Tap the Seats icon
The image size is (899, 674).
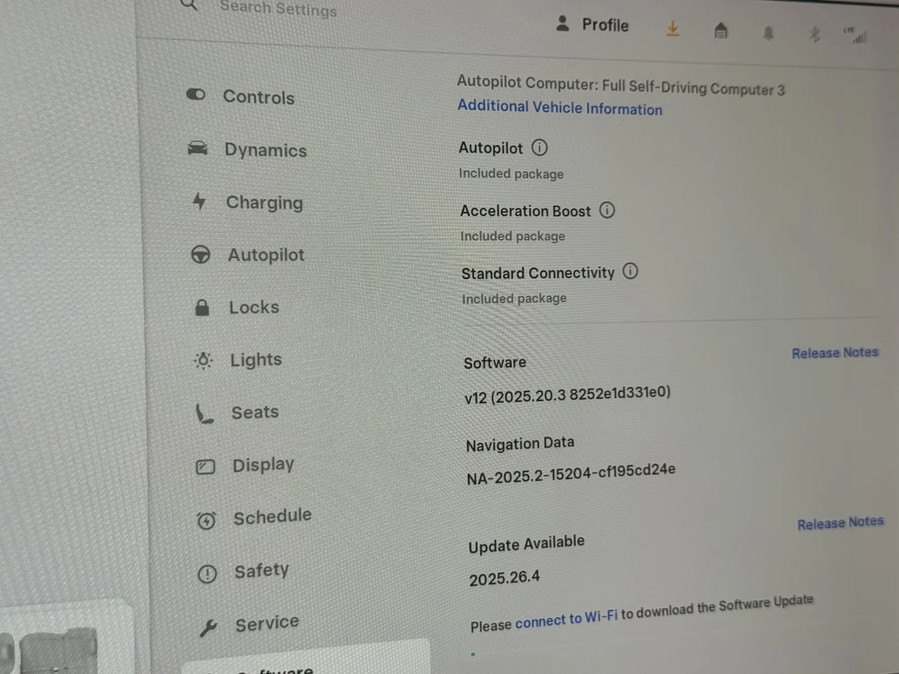click(204, 414)
